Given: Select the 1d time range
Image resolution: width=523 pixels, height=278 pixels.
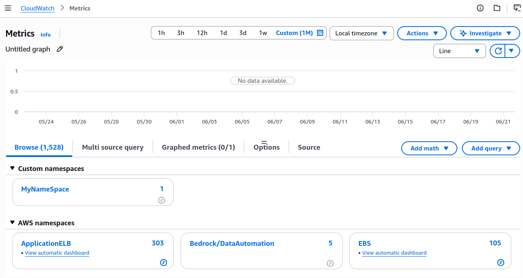Looking at the screenshot, I should tap(223, 33).
